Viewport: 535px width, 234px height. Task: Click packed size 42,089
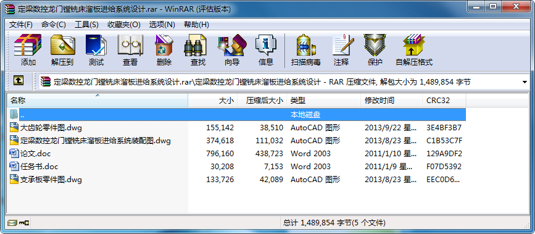(272, 180)
